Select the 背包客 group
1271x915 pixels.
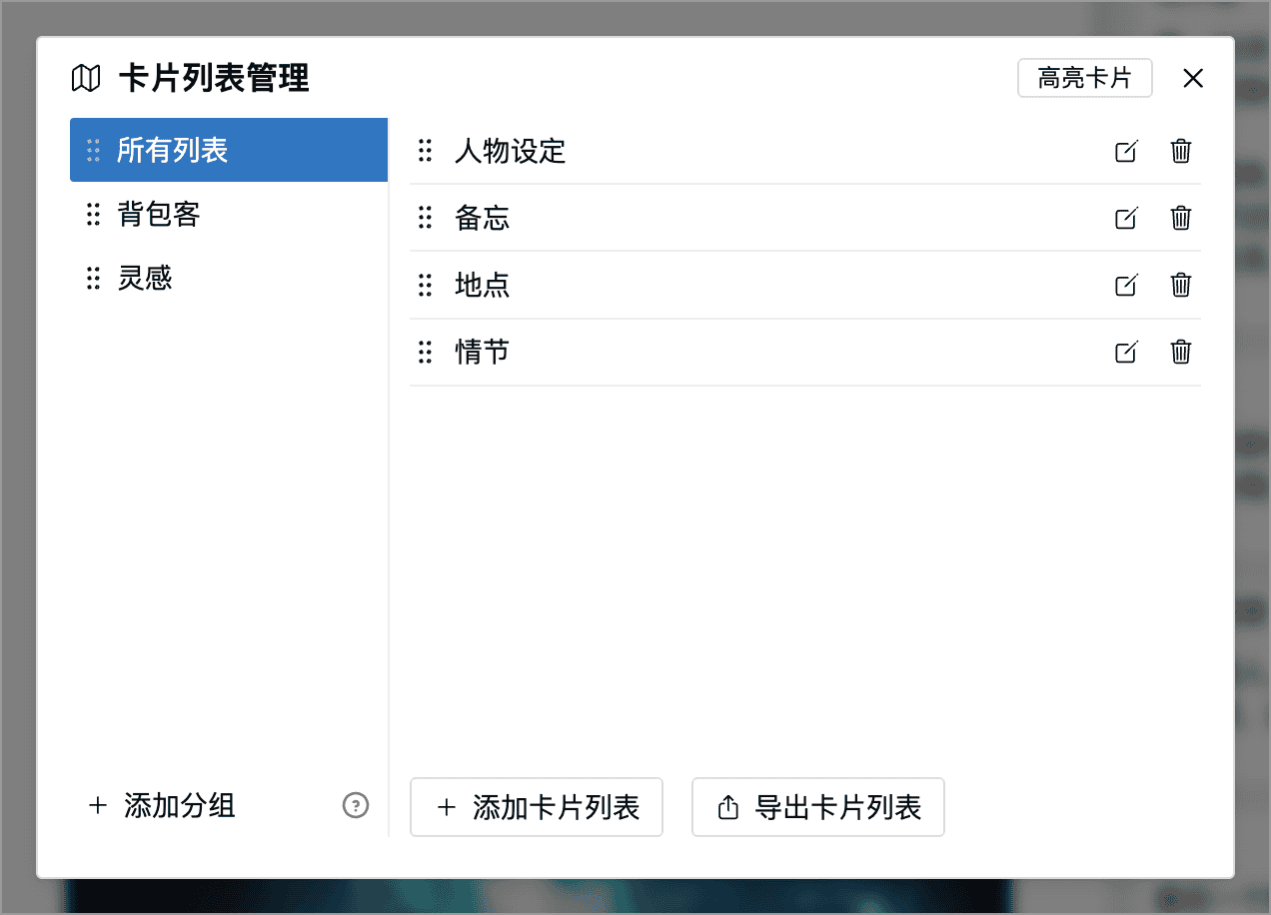[229, 214]
